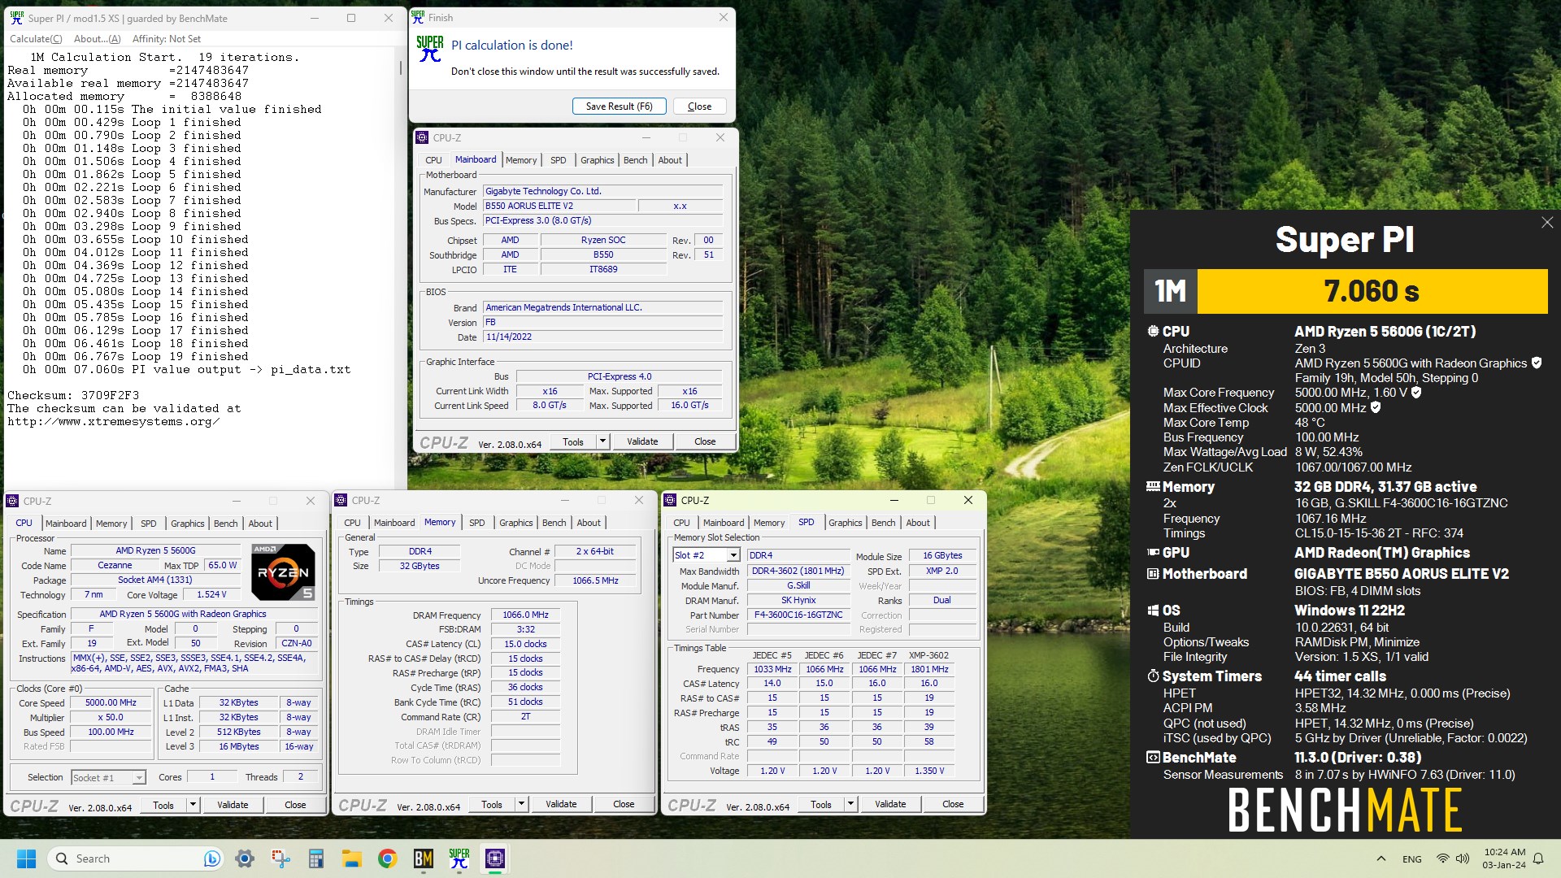This screenshot has width=1561, height=878.
Task: Click Super PI logo in Finish dialog
Action: [430, 49]
